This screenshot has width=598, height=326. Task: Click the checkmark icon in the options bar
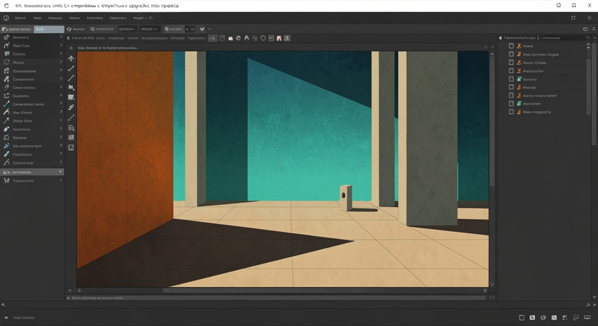[x=202, y=29]
